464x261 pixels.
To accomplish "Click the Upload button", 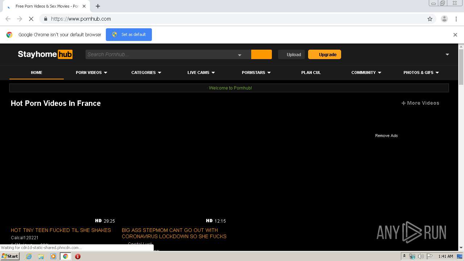I will pos(291,54).
